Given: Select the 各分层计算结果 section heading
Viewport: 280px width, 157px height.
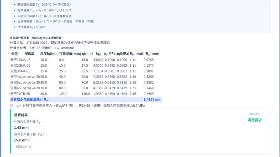Looking at the screenshot, I should (x=36, y=38).
